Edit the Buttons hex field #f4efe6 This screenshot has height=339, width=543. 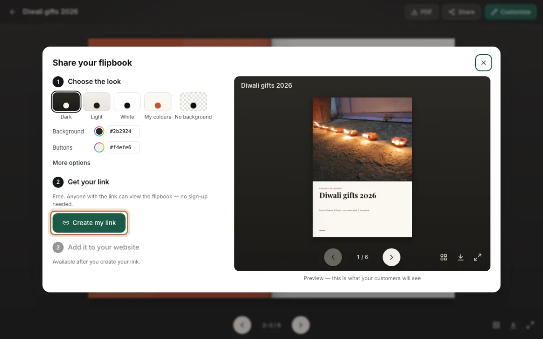coord(123,147)
